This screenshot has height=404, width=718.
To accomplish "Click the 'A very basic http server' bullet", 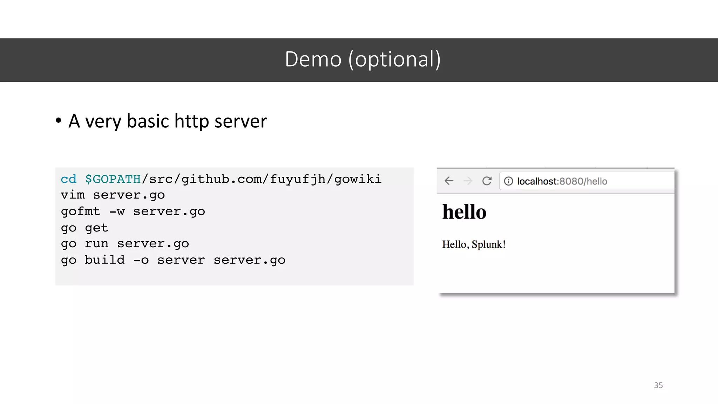I will (168, 121).
